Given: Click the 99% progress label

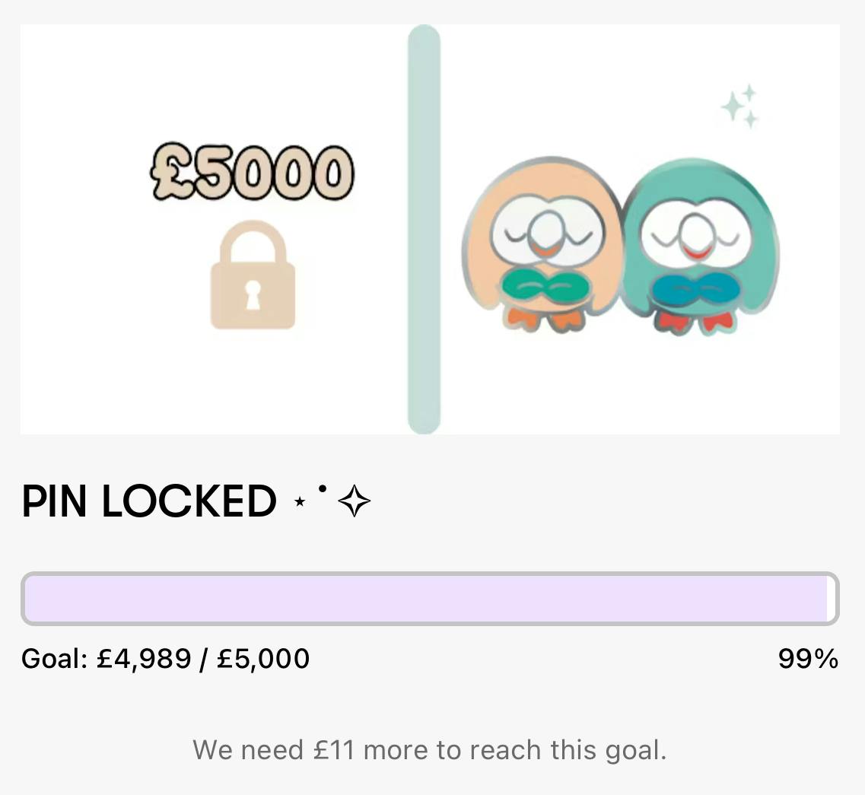Looking at the screenshot, I should 807,658.
